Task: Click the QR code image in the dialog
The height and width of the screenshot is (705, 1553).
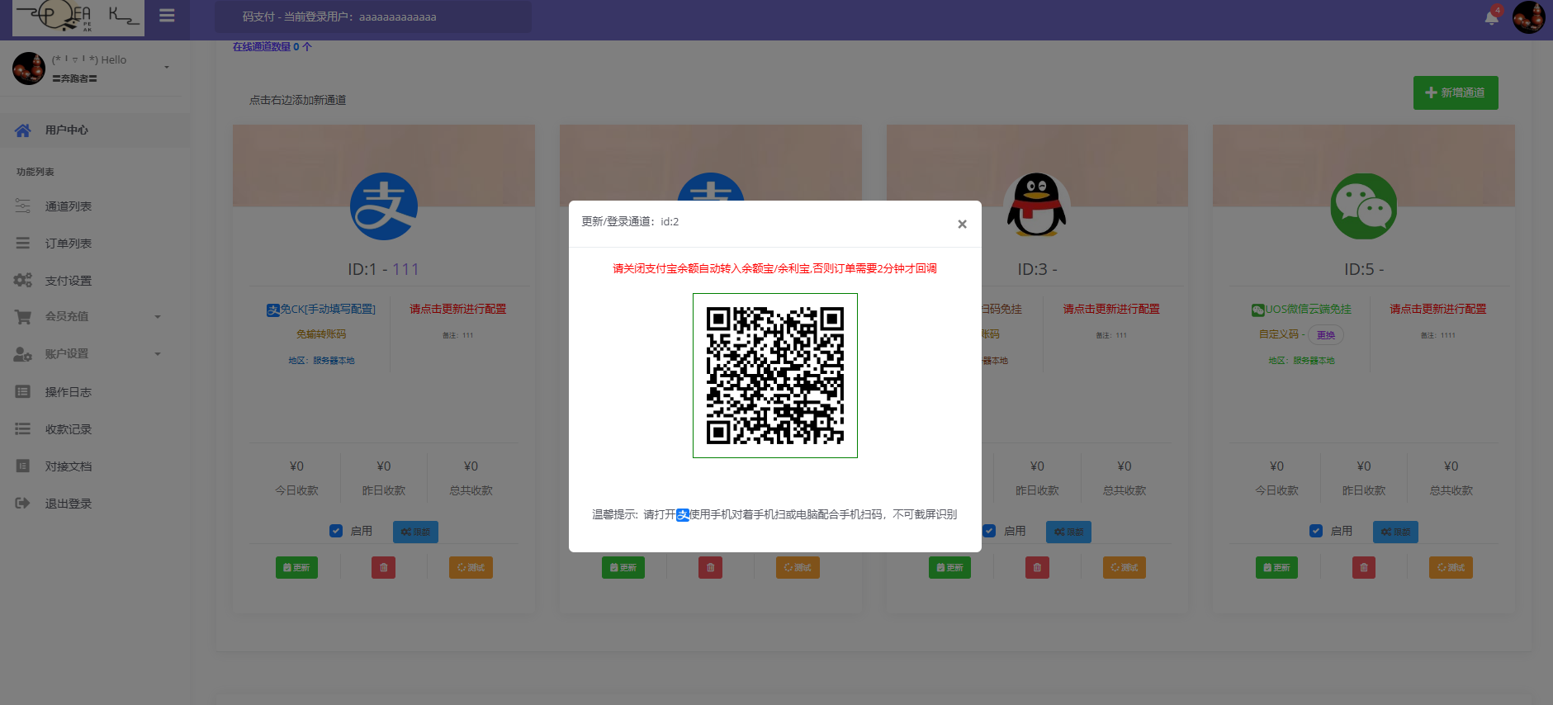Action: (774, 376)
